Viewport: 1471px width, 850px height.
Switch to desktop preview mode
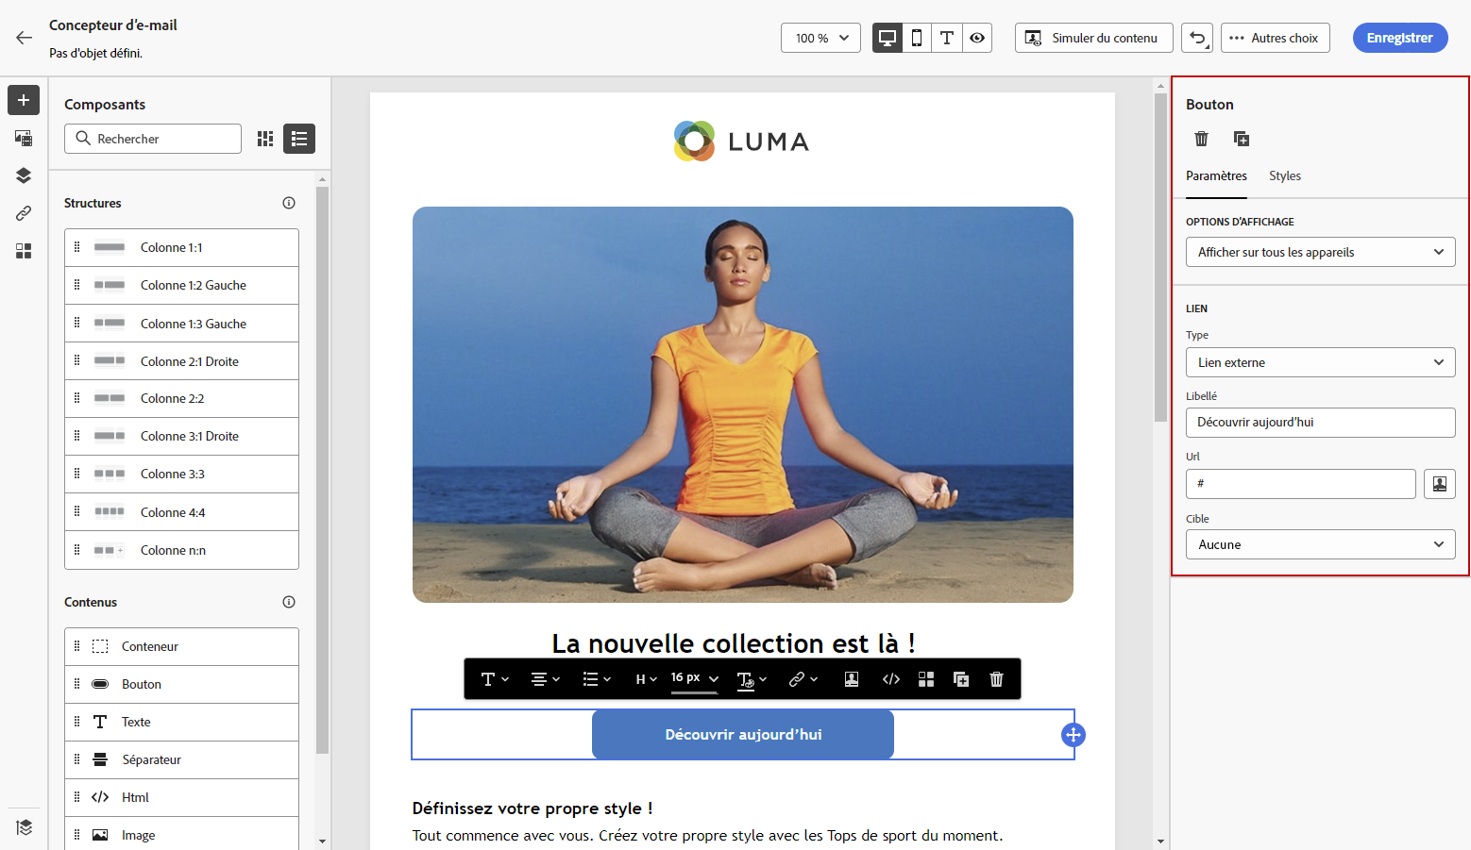pyautogui.click(x=888, y=38)
